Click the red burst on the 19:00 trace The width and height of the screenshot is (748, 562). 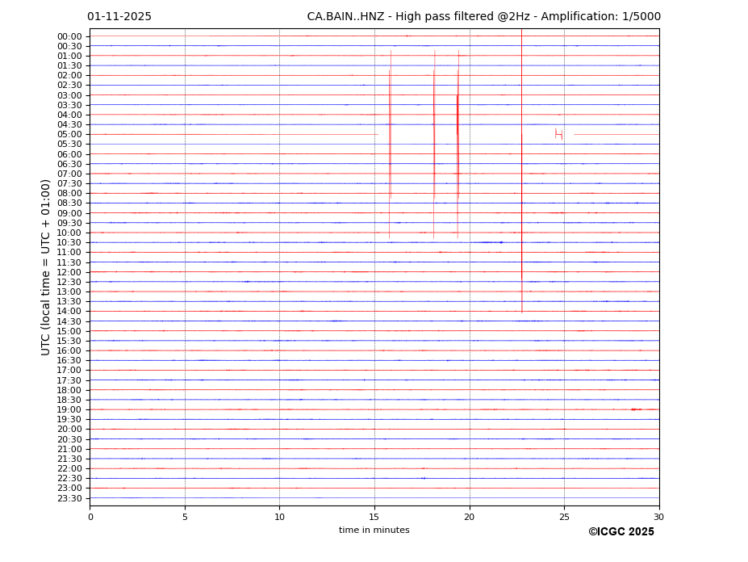636,409
